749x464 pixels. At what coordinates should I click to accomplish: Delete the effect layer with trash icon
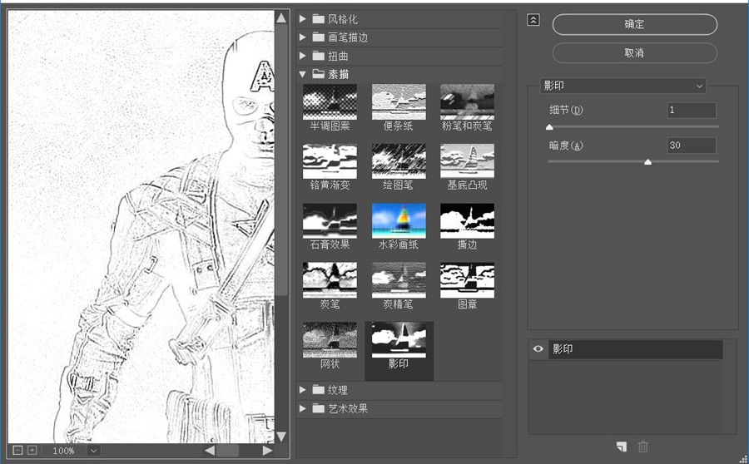click(643, 447)
